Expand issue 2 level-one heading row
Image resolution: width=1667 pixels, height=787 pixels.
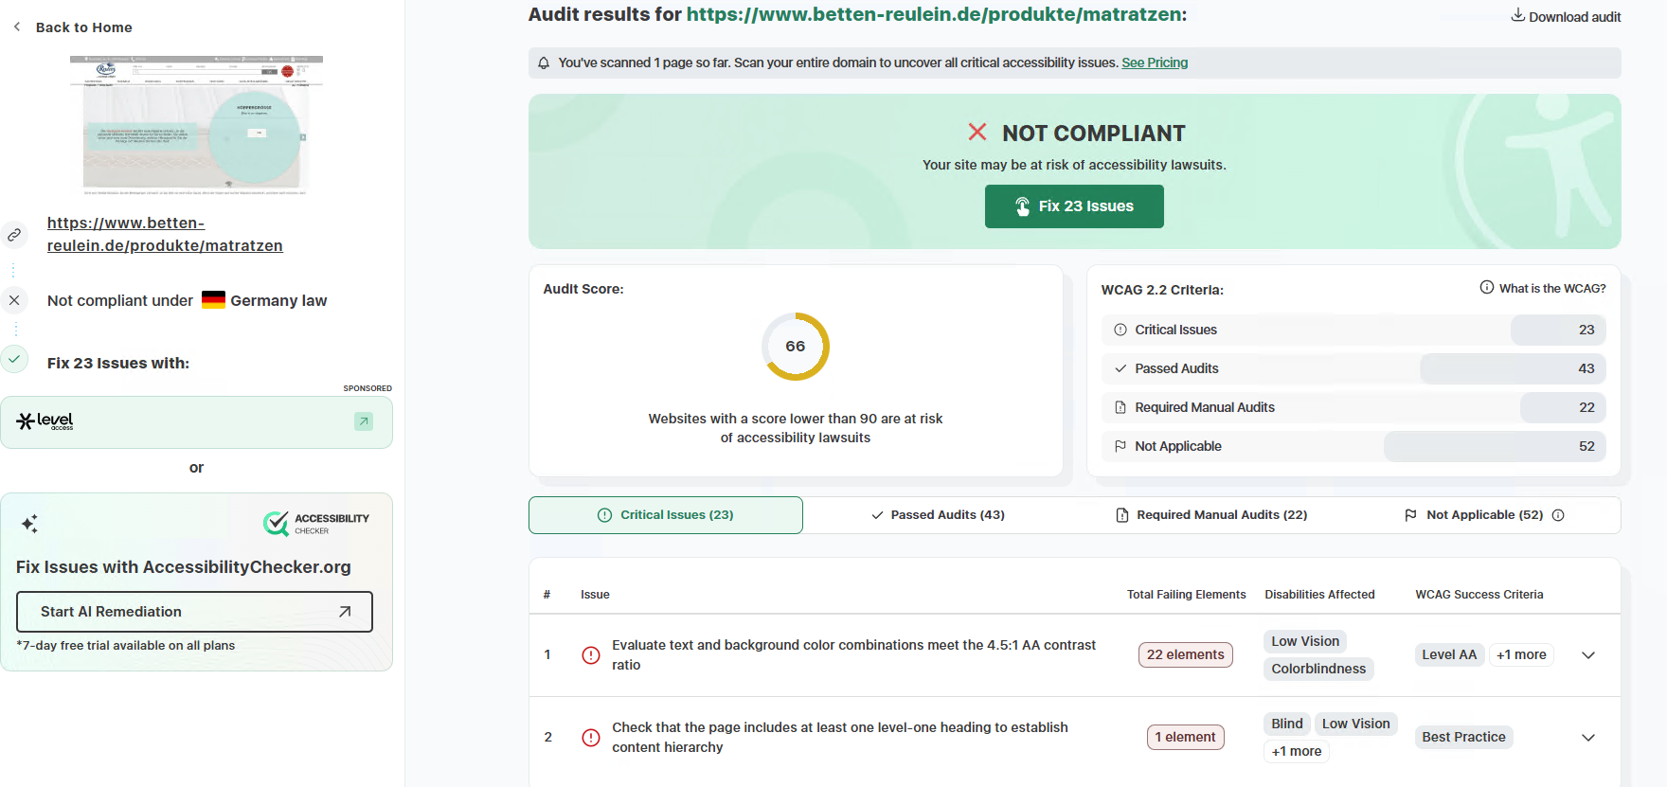tap(1588, 738)
